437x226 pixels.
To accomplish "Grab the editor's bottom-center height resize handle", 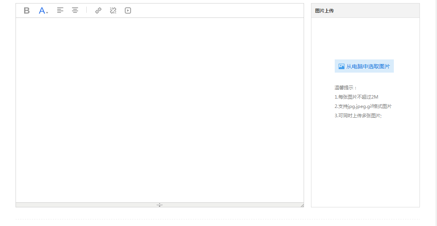I will tap(159, 205).
